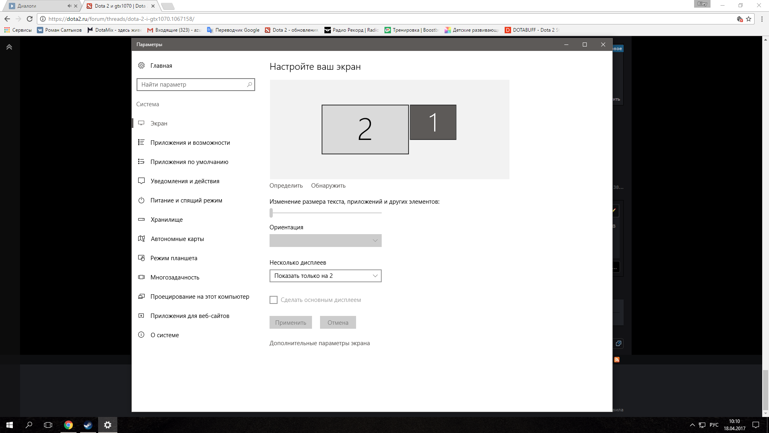Tick the Сделать основным дисплеем checkbox
This screenshot has height=433, width=769.
point(274,300)
